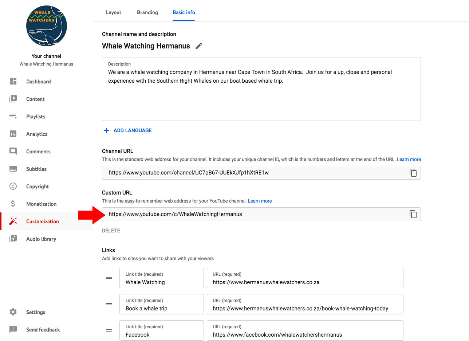Screen dimensions: 469x341
Task: Open Learn more link for Custom URL
Action: pyautogui.click(x=260, y=201)
